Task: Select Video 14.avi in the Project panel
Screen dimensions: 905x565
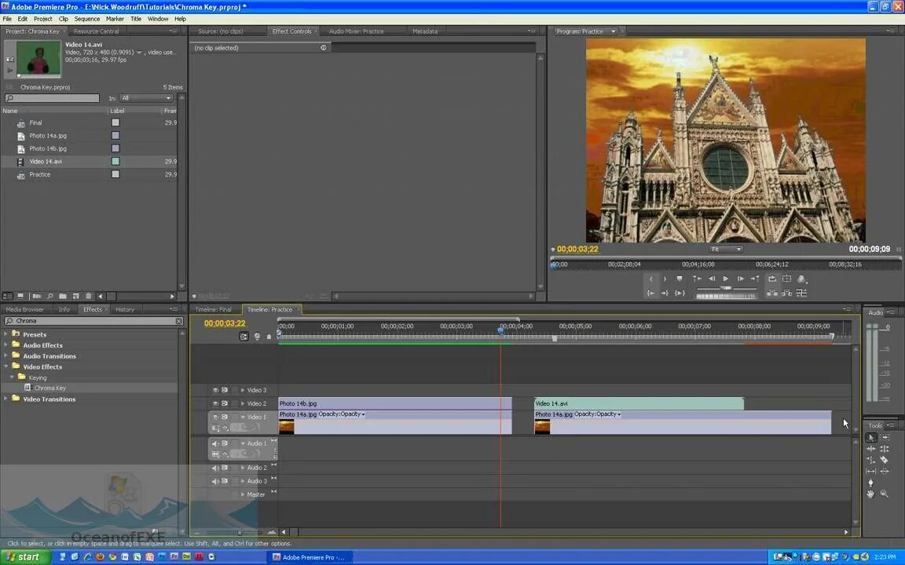Action: (46, 161)
